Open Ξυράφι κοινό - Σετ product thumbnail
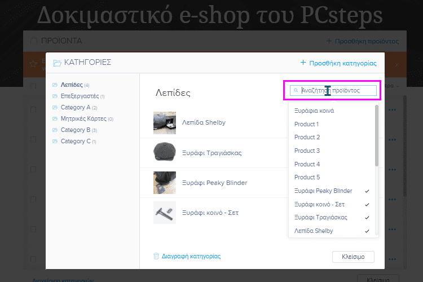The image size is (423, 282). [165, 213]
